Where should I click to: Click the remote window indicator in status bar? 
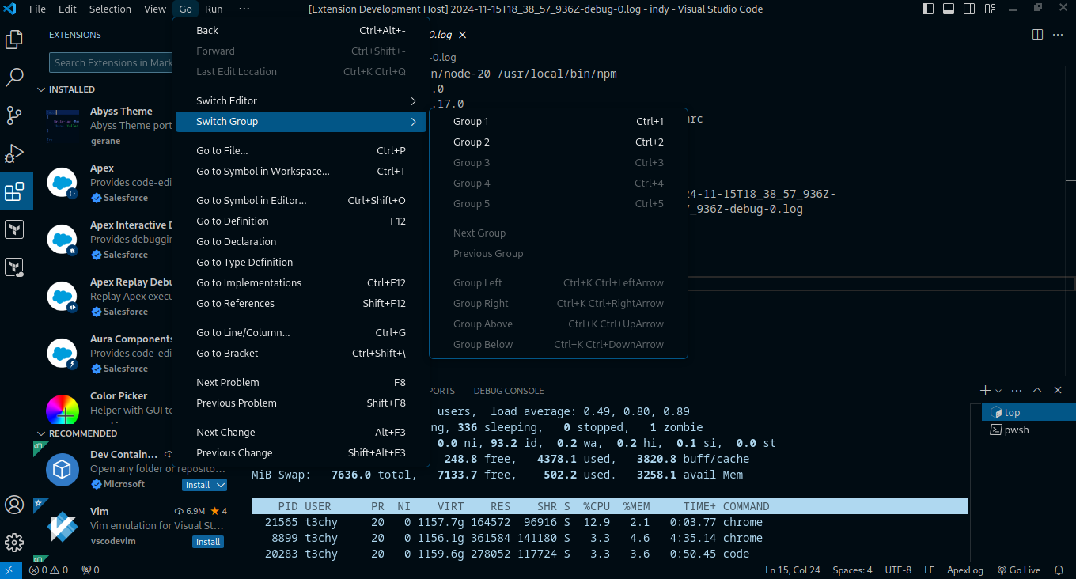click(x=9, y=570)
